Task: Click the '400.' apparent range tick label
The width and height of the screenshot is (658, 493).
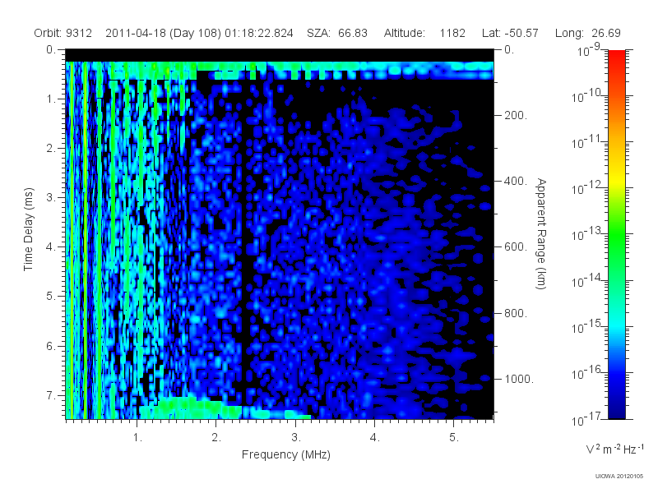Action: tap(516, 182)
